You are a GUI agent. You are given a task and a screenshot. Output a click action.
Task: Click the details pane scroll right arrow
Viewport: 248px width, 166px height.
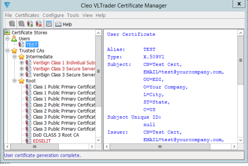coord(234,147)
